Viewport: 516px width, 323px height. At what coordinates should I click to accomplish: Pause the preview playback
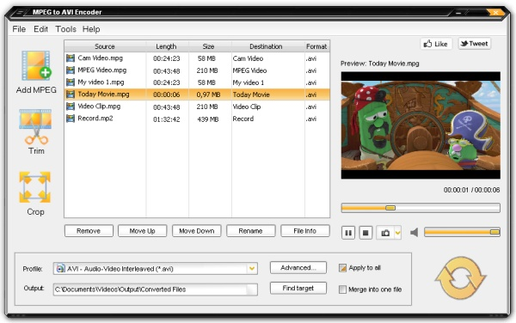coord(348,233)
